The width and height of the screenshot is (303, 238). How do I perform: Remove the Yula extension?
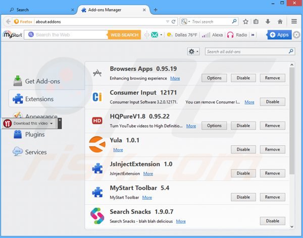coord(273,149)
